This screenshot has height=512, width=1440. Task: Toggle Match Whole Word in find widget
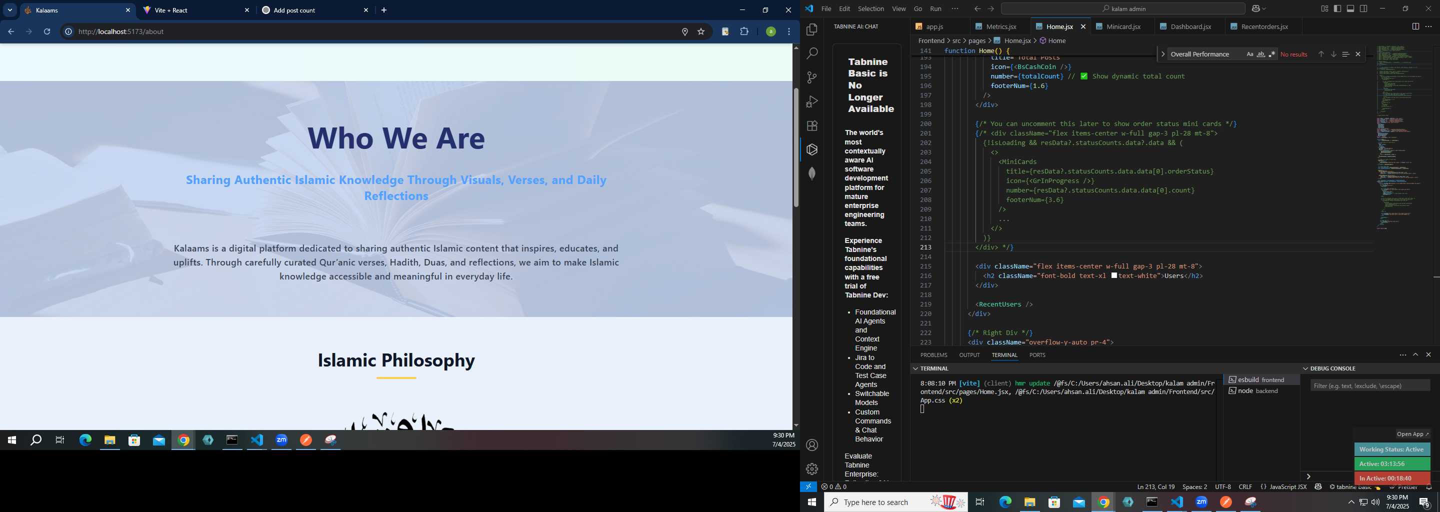pyautogui.click(x=1261, y=54)
